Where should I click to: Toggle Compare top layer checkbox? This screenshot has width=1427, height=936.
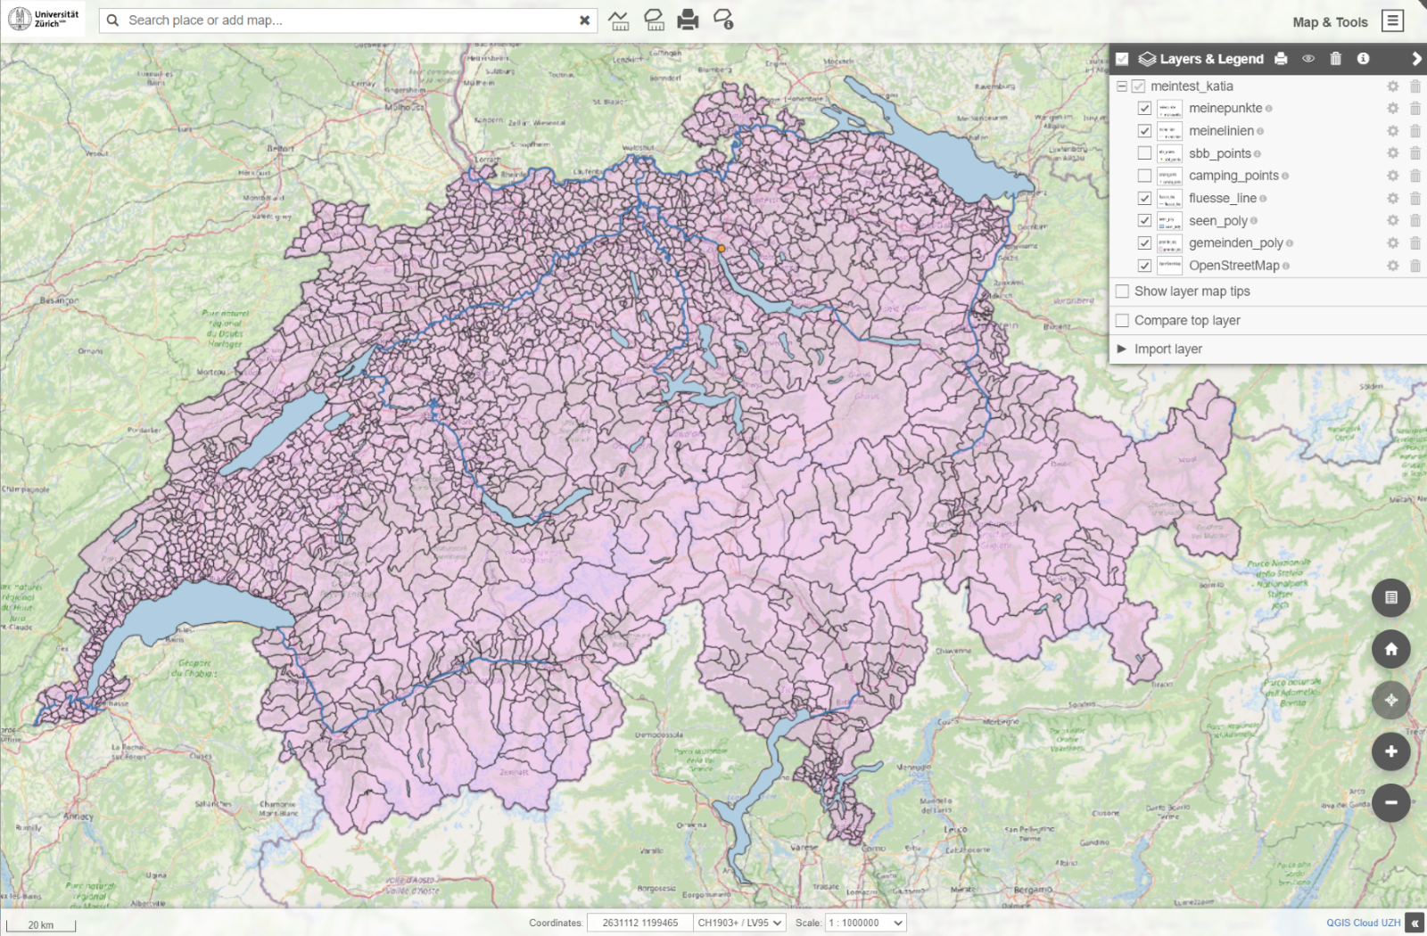click(x=1123, y=320)
